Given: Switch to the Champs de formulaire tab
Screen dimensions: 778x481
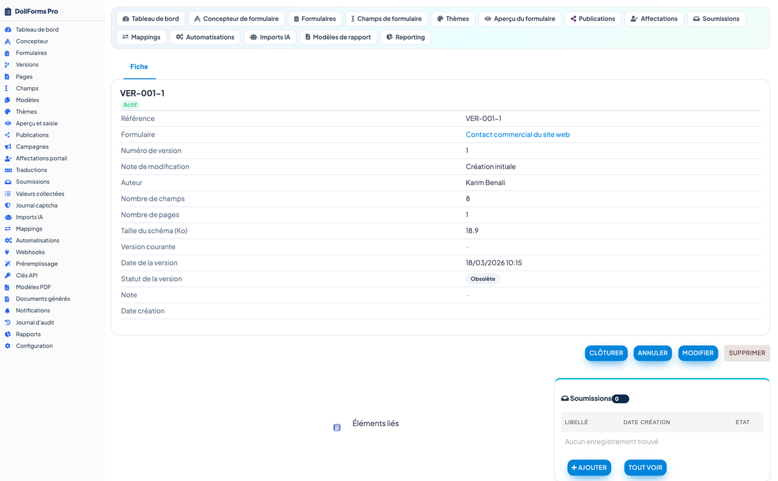Looking at the screenshot, I should click(386, 19).
